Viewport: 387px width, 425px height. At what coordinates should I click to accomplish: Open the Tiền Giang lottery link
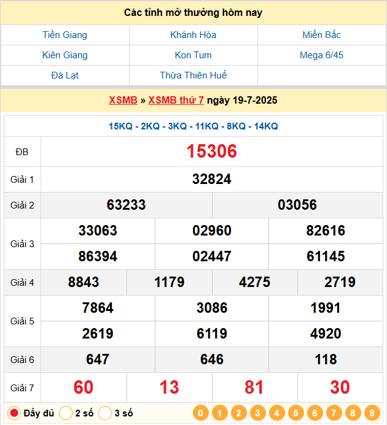click(x=64, y=35)
